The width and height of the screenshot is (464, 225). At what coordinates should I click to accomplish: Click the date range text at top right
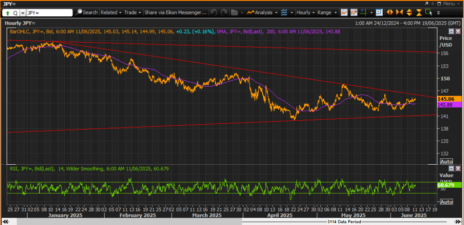(408, 23)
